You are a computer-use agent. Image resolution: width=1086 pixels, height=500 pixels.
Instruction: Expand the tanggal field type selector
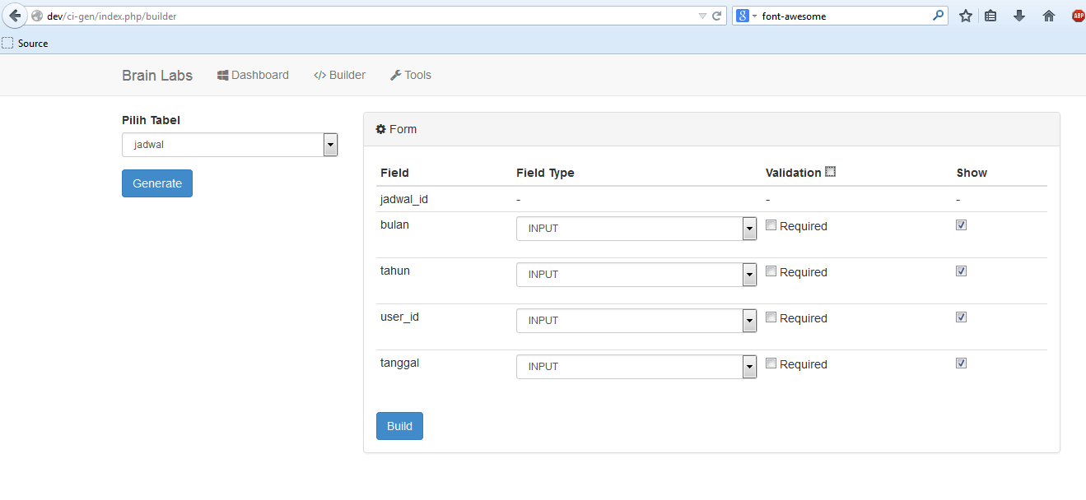point(748,366)
